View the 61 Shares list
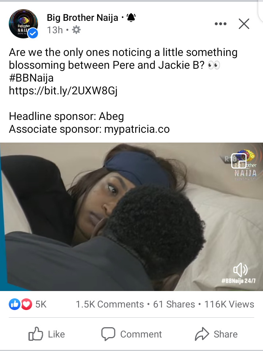Image resolution: width=263 pixels, height=351 pixels. coord(174,304)
